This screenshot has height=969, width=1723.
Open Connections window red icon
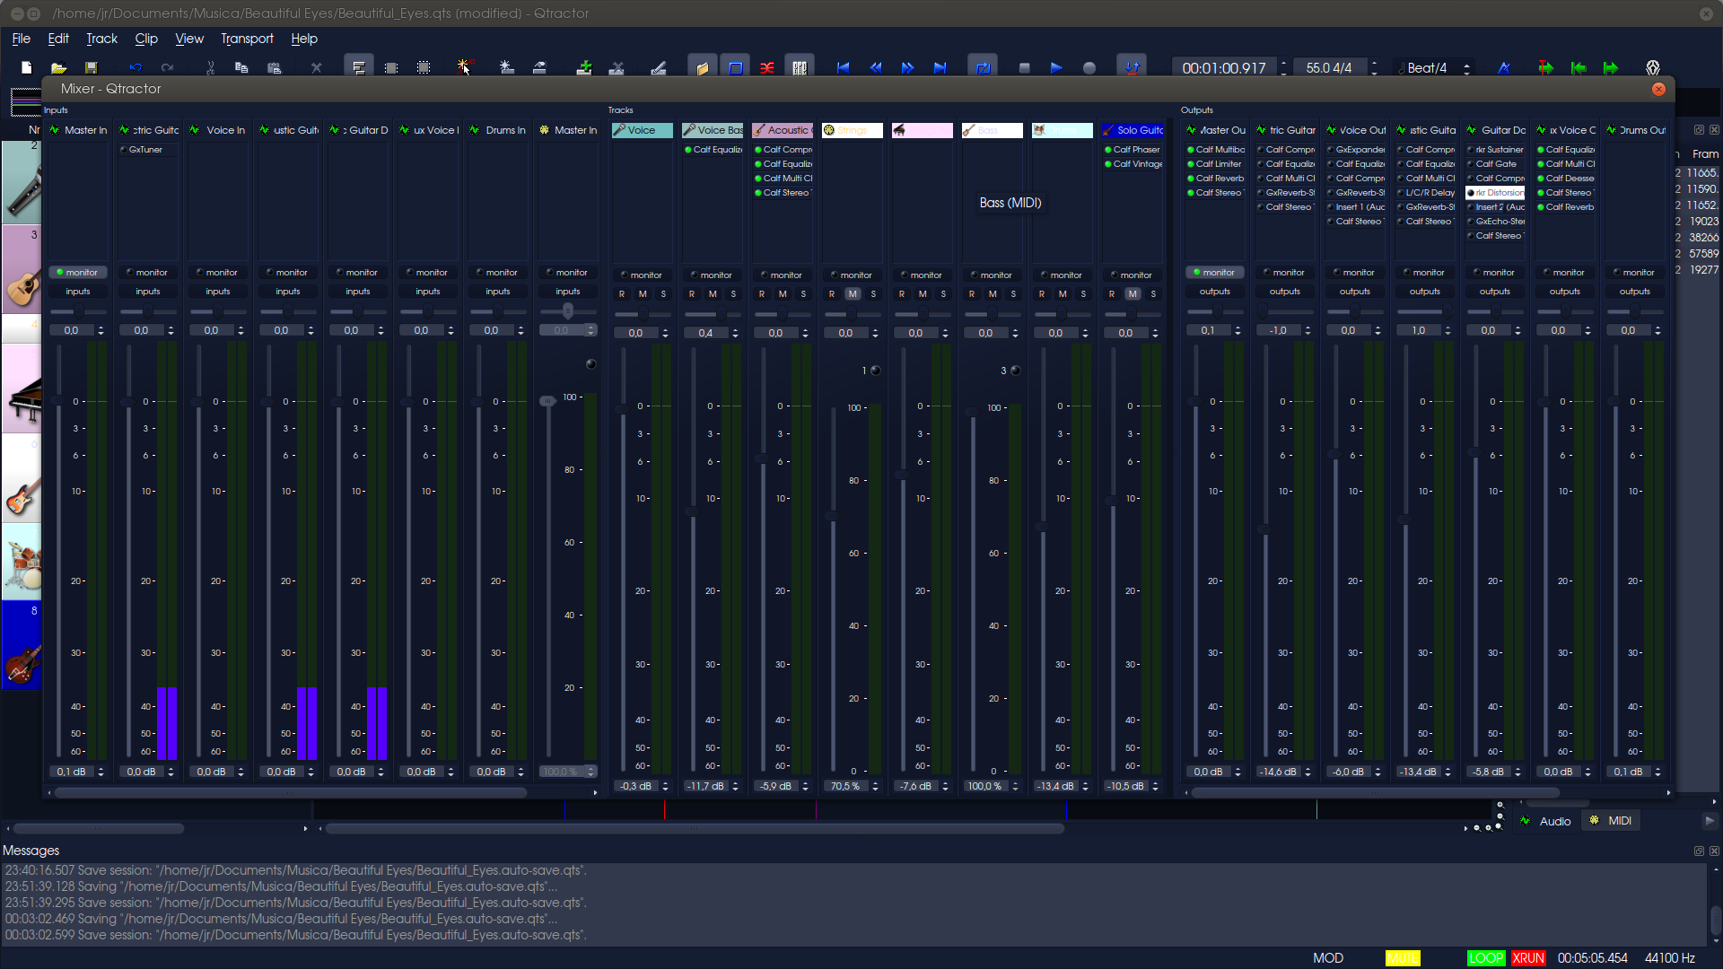click(767, 67)
